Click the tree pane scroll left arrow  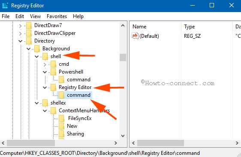point(3,143)
